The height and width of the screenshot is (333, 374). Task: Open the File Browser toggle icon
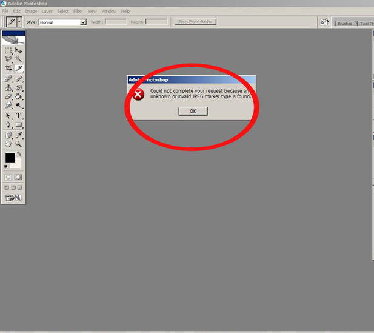324,22
